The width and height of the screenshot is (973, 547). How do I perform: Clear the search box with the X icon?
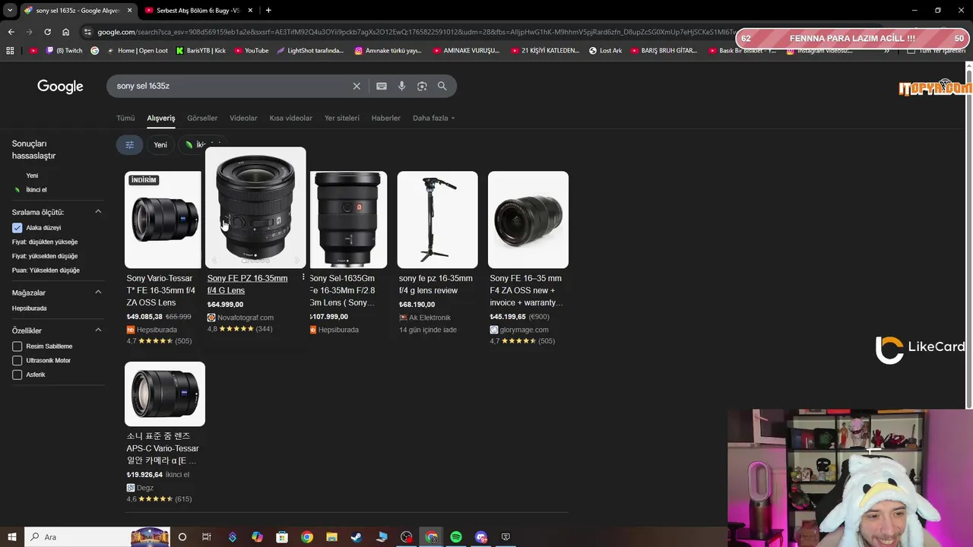pyautogui.click(x=357, y=86)
